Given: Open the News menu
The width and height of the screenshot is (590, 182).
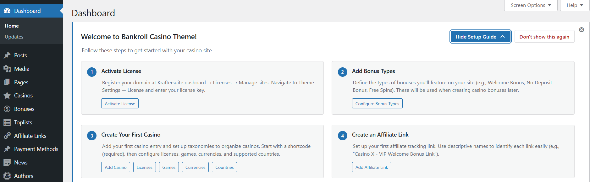Looking at the screenshot, I should [31, 163].
